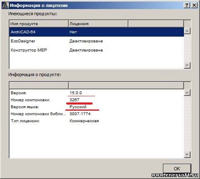Image resolution: width=200 pixels, height=179 pixels.
Task: Click the product list scroll-down arrow
Action: (x=187, y=65)
